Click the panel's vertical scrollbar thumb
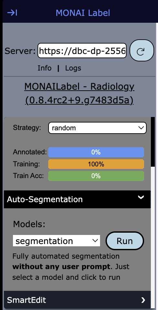The width and height of the screenshot is (158, 310). (153, 142)
